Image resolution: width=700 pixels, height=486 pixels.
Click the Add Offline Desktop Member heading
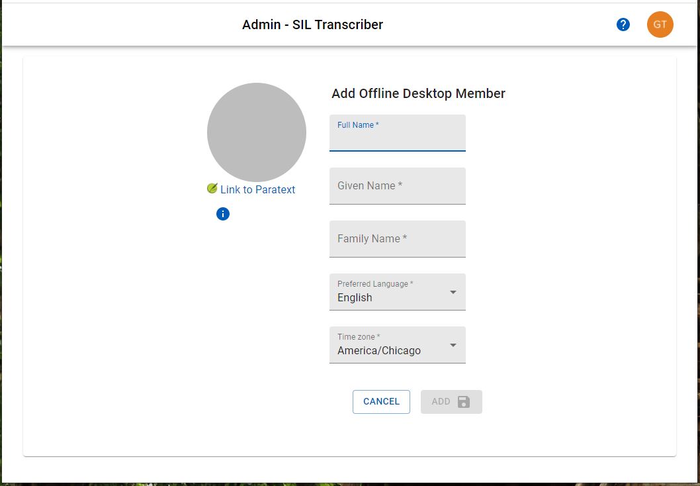pyautogui.click(x=418, y=93)
